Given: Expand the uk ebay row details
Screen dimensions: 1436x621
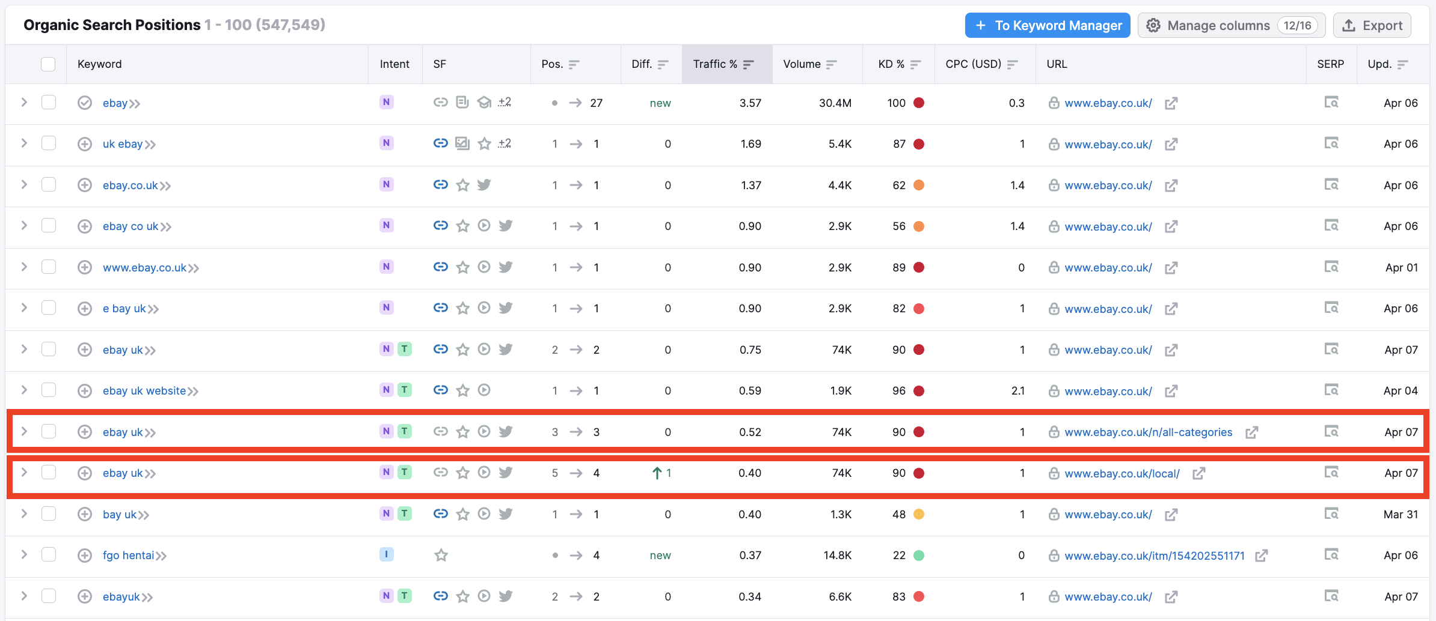Looking at the screenshot, I should [24, 143].
